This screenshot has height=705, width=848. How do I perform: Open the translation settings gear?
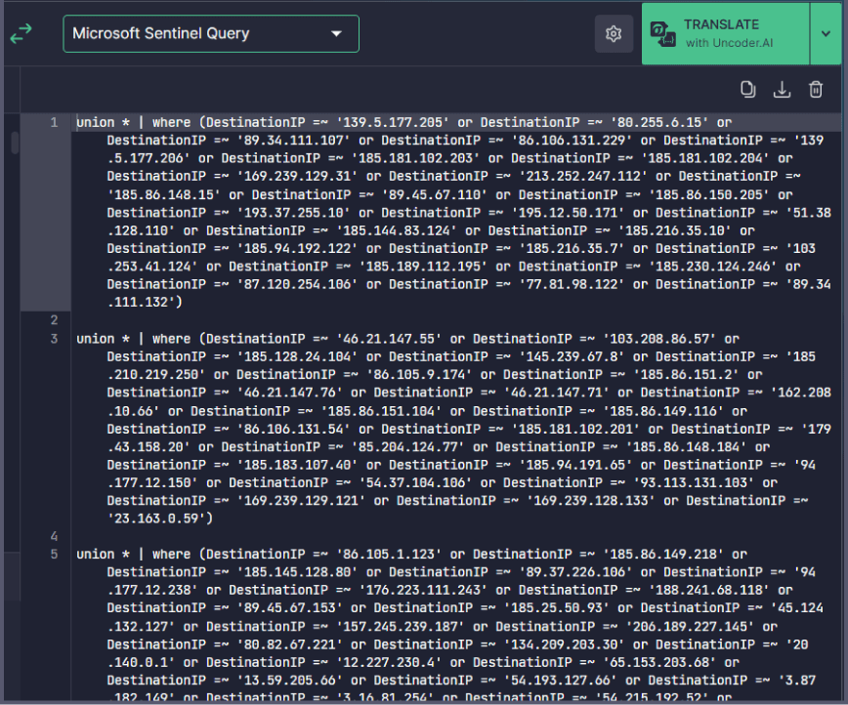pos(614,34)
